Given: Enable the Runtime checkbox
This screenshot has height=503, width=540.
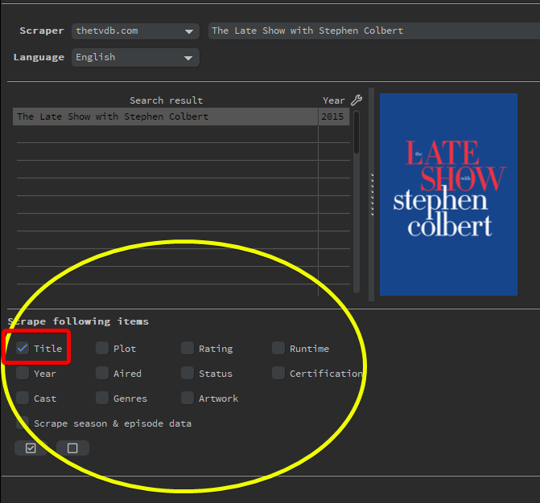Looking at the screenshot, I should [x=278, y=348].
